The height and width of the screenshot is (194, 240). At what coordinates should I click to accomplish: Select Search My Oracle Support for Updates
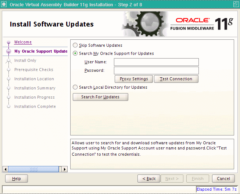tap(75, 53)
